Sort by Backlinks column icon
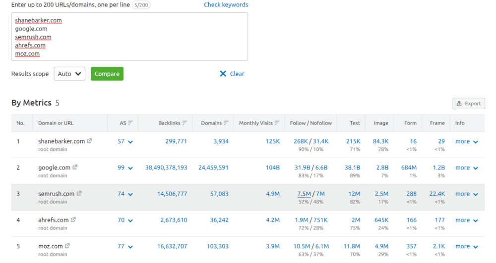 coord(185,123)
